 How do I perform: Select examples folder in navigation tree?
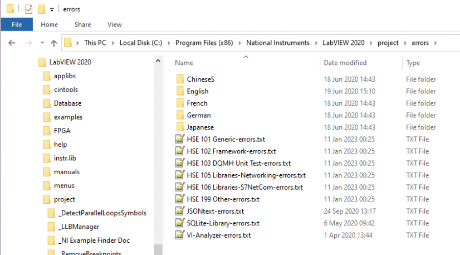(x=68, y=117)
